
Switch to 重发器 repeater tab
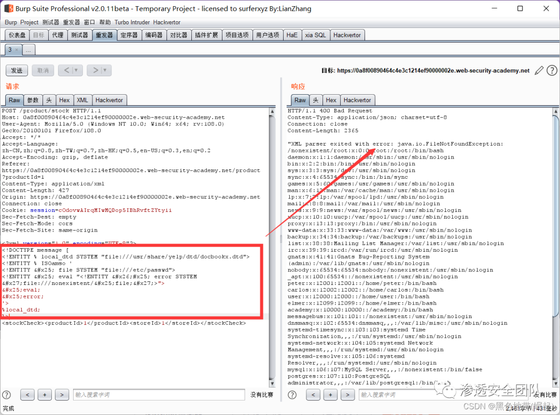click(104, 35)
